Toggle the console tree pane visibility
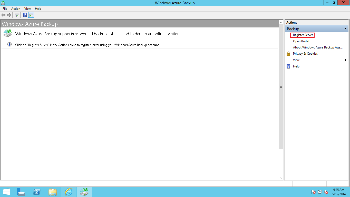 17,15
